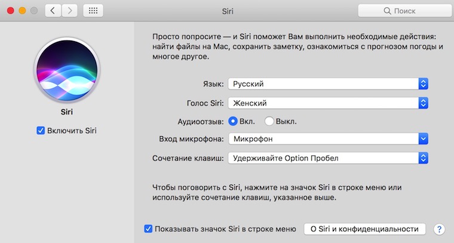Viewport: 454px width, 243px height.
Task: Select the Вкл. audio feedback radio button
Action: 233,121
